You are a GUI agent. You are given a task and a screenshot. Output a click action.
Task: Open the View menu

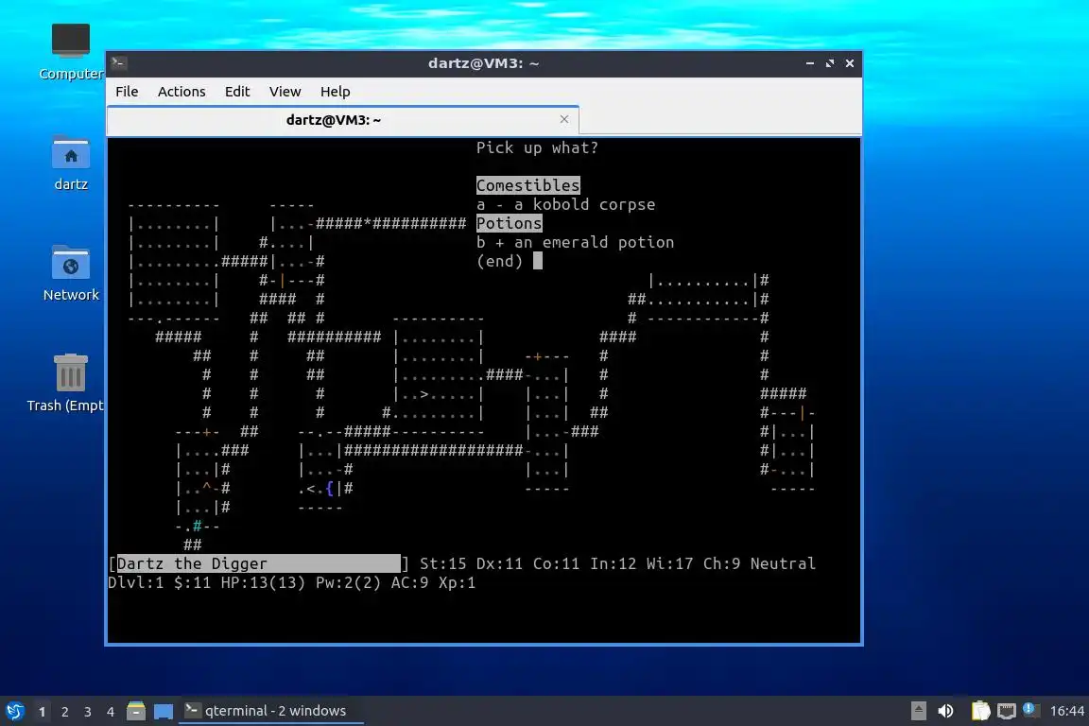pos(285,92)
